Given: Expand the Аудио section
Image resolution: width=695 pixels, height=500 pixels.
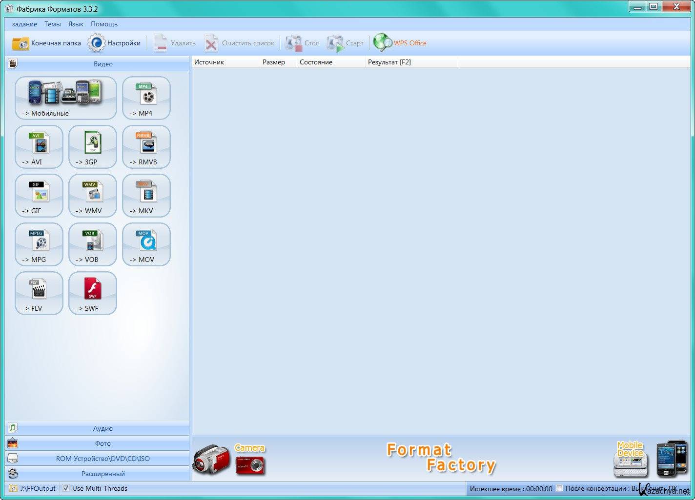Looking at the screenshot, I should [97, 428].
